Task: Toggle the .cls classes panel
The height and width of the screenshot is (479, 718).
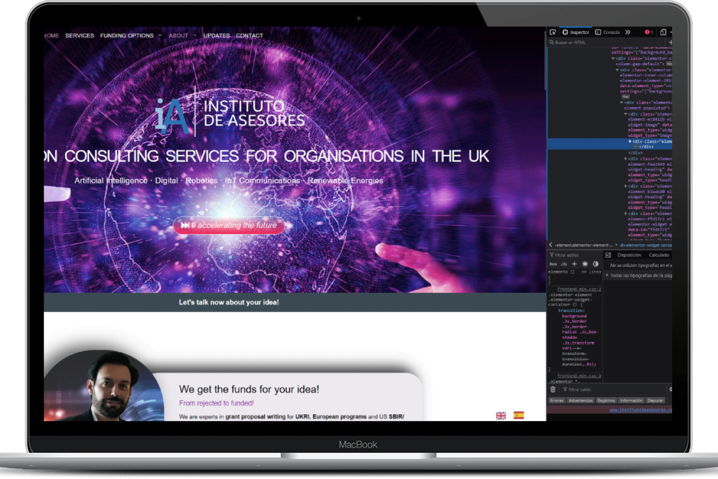Action: 563,264
